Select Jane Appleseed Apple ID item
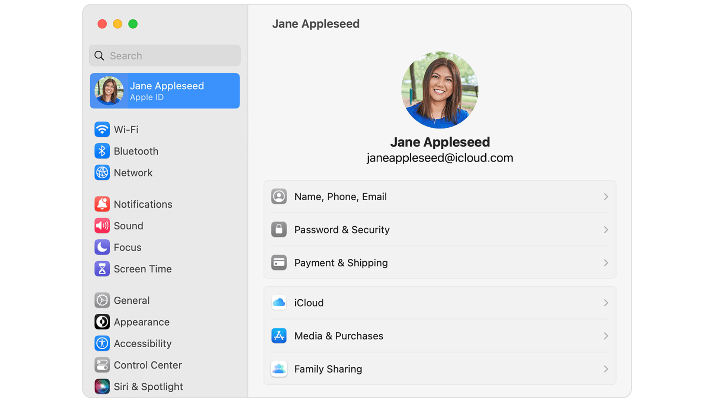 pos(165,91)
